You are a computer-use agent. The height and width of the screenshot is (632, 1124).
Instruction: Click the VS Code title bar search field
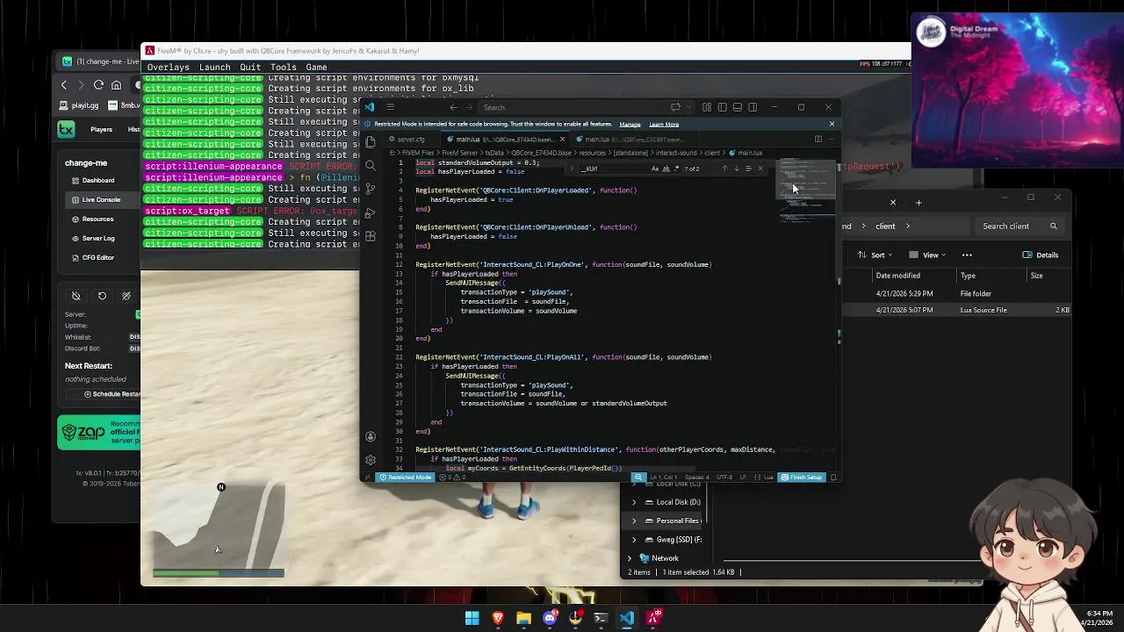point(571,107)
